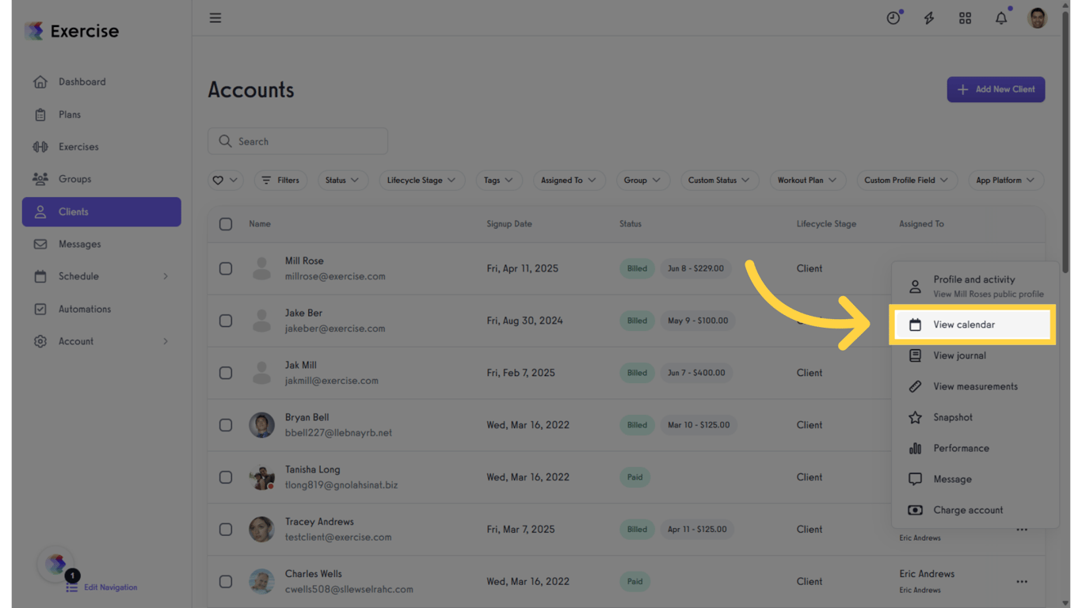Check the checkbox next to Mill Rose

coord(226,268)
